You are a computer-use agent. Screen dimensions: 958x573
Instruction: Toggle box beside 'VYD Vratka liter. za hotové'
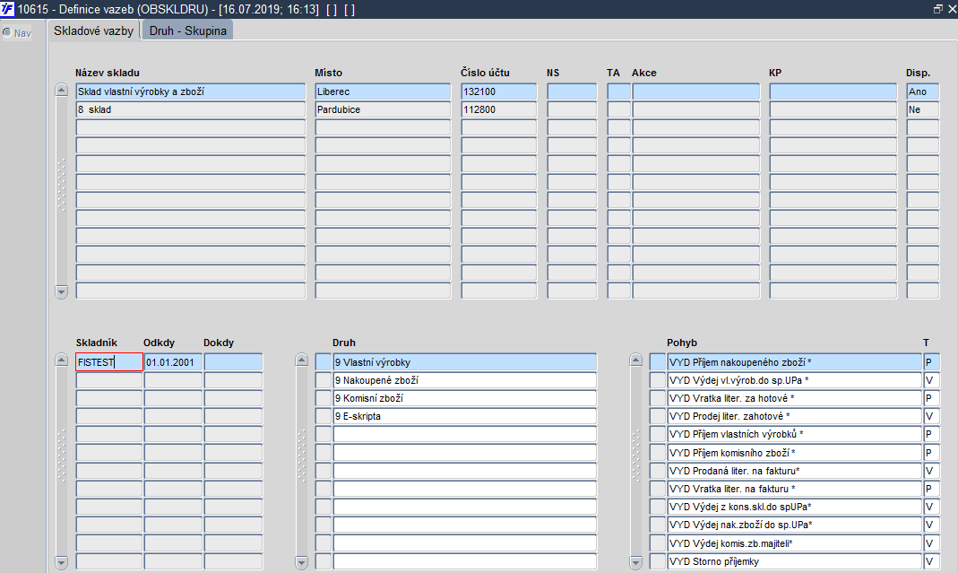[x=658, y=398]
